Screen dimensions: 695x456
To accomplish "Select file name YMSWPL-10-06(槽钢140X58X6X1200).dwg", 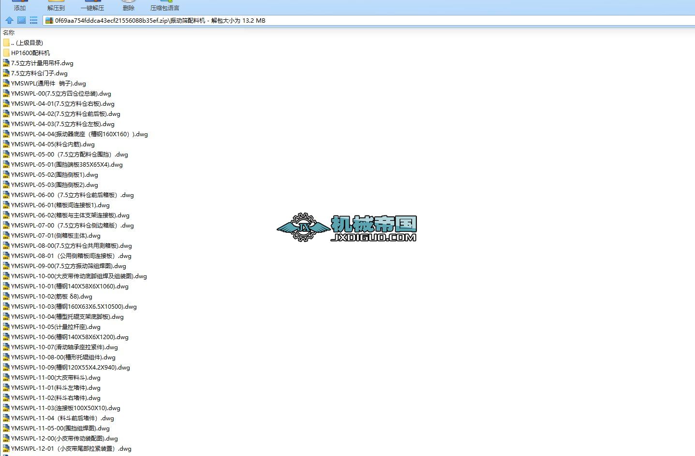I will (x=70, y=337).
